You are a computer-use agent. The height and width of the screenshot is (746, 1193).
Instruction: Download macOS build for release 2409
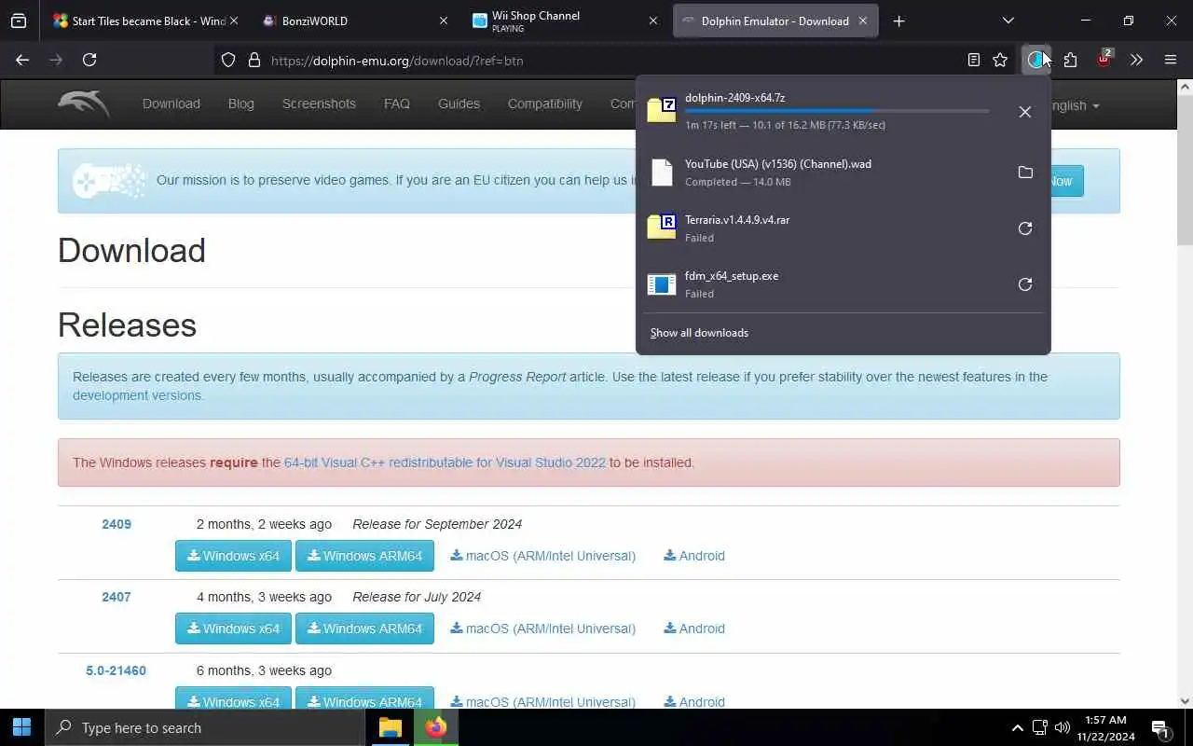pyautogui.click(x=542, y=556)
